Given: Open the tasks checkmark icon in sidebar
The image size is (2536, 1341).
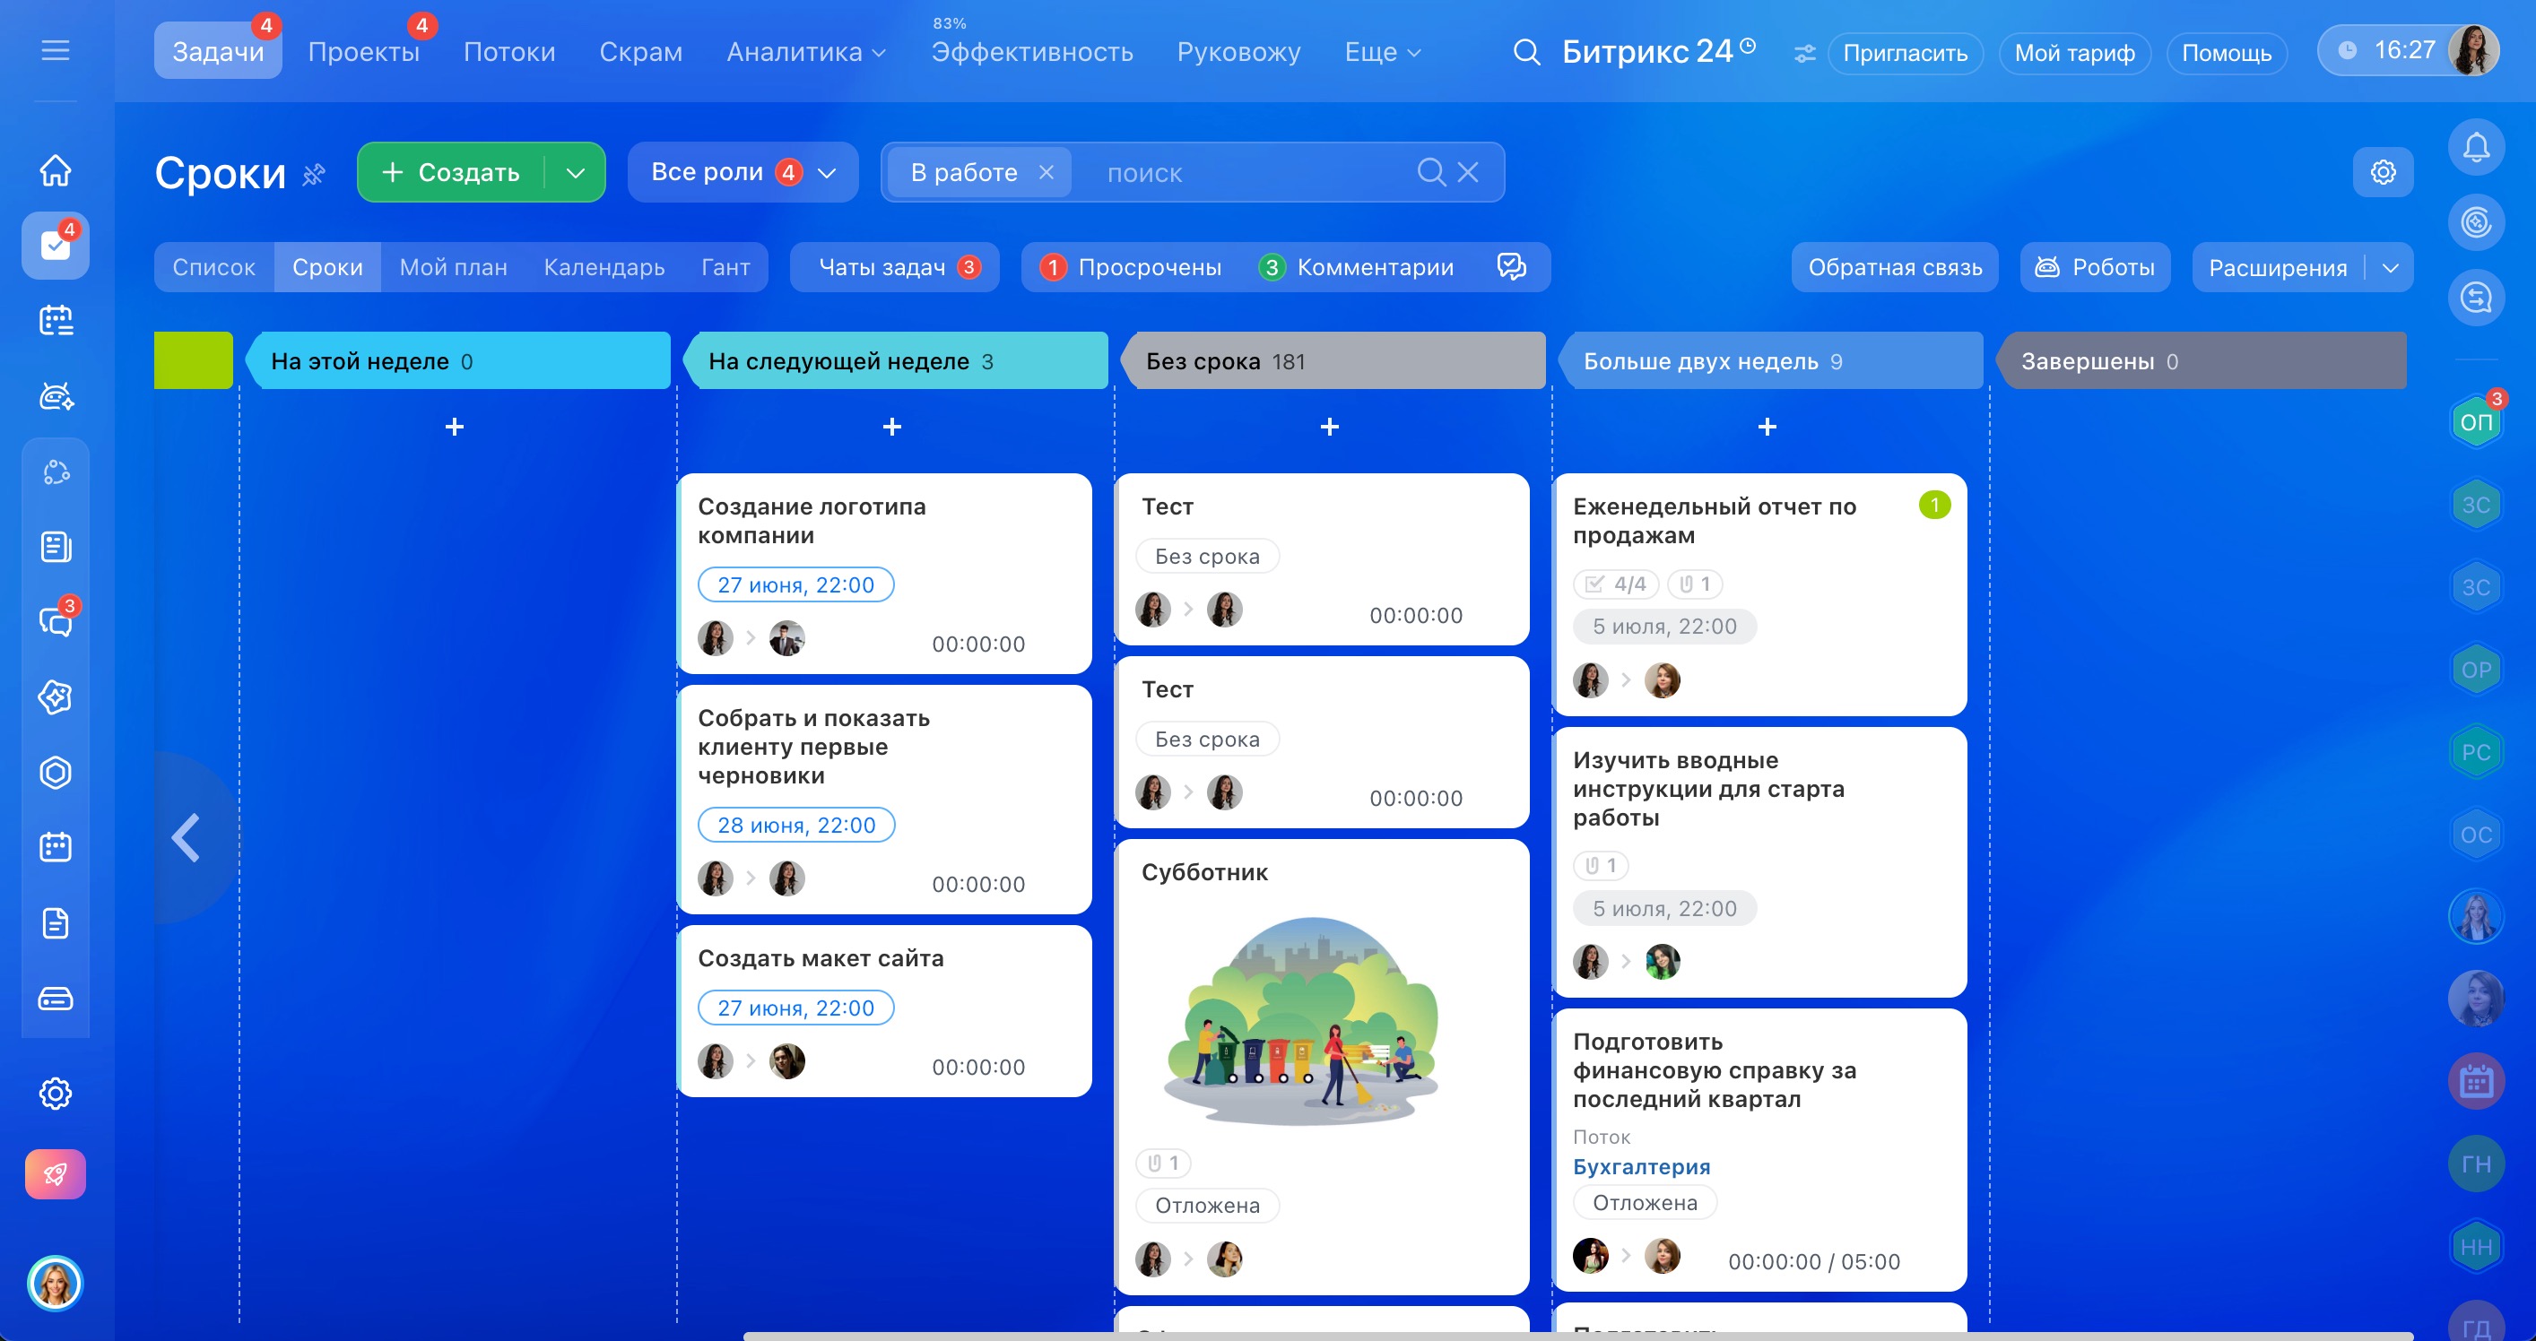Looking at the screenshot, I should [55, 245].
